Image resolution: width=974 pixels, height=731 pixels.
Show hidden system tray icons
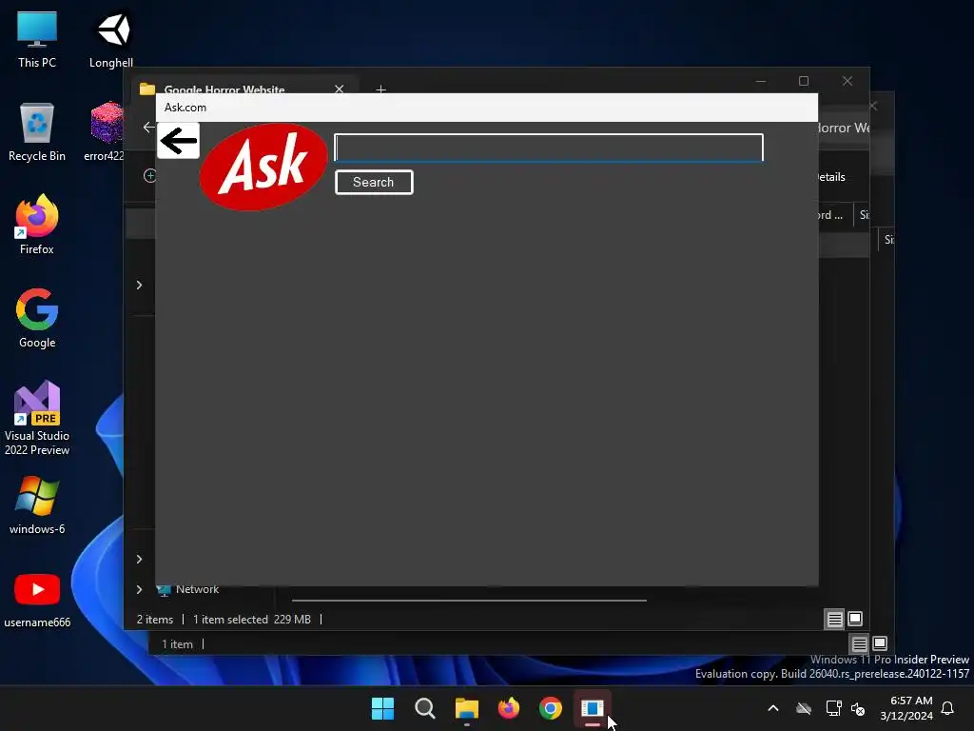(773, 708)
